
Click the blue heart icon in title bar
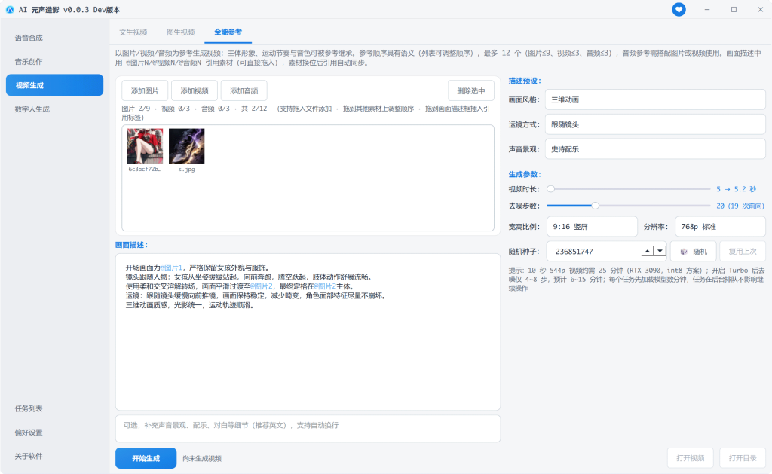coord(679,9)
